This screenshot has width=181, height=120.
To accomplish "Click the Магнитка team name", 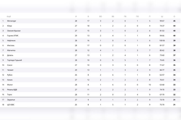I will pos(11,50).
